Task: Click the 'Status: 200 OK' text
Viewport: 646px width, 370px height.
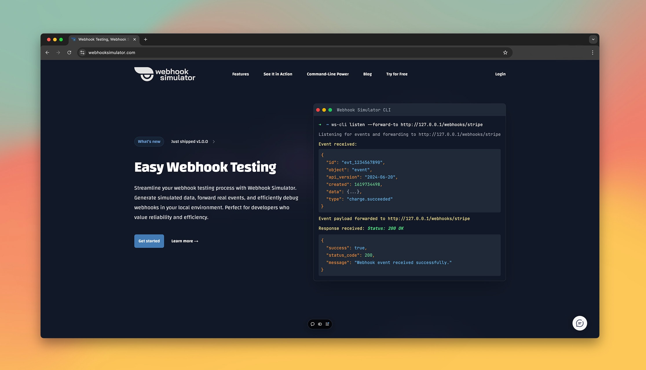Action: [385, 229]
